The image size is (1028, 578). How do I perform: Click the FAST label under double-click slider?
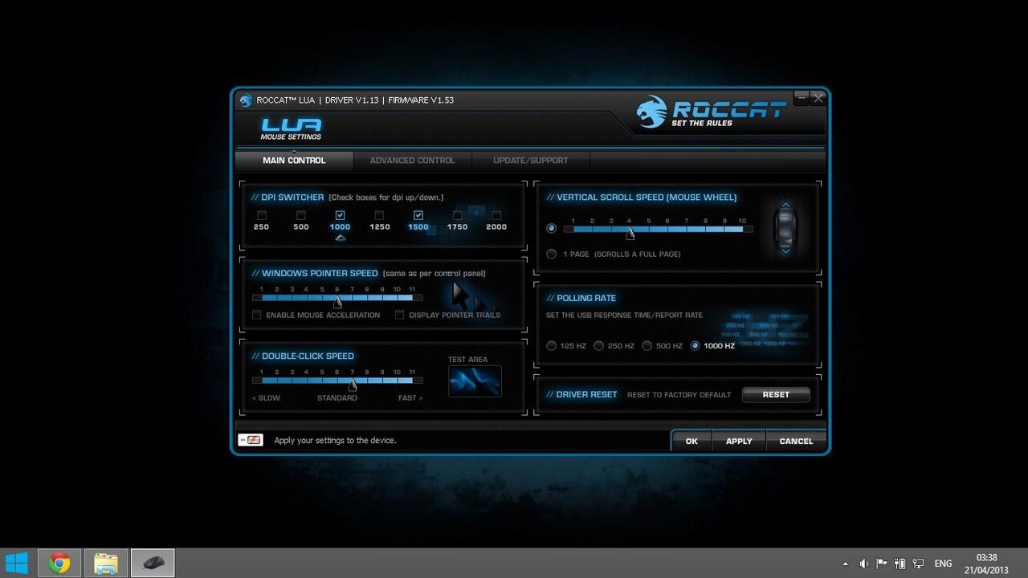tap(410, 398)
